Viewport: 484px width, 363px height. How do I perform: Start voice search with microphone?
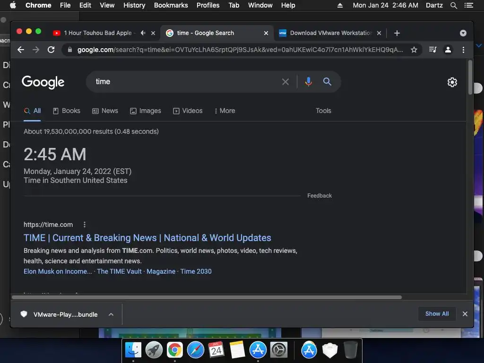pos(308,82)
